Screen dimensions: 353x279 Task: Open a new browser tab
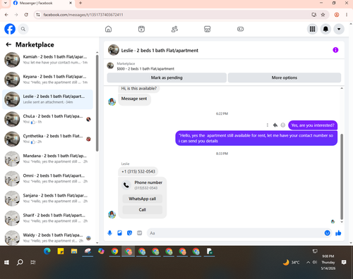80,3
